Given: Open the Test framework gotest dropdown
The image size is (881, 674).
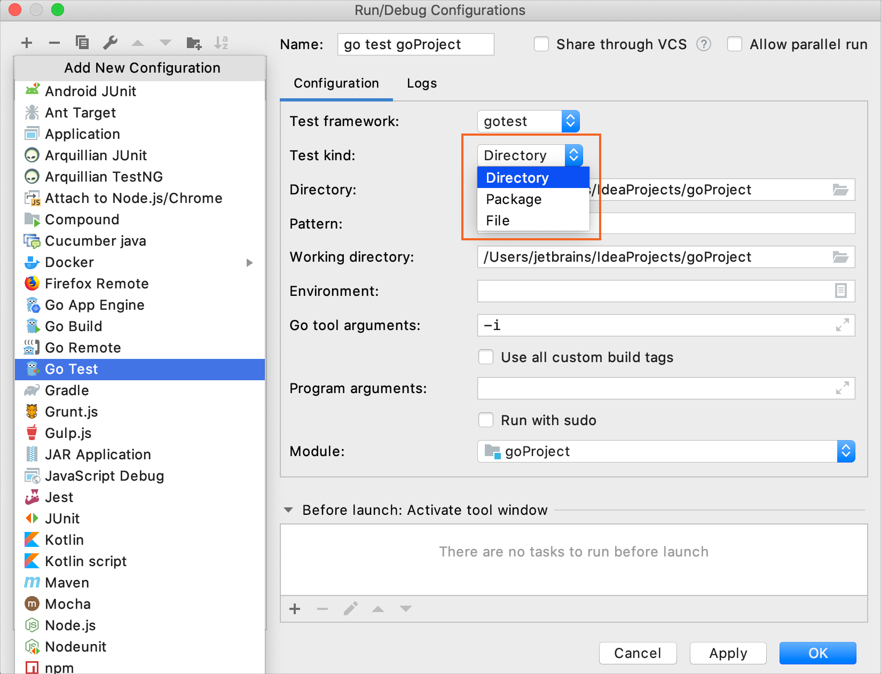Looking at the screenshot, I should 528,121.
